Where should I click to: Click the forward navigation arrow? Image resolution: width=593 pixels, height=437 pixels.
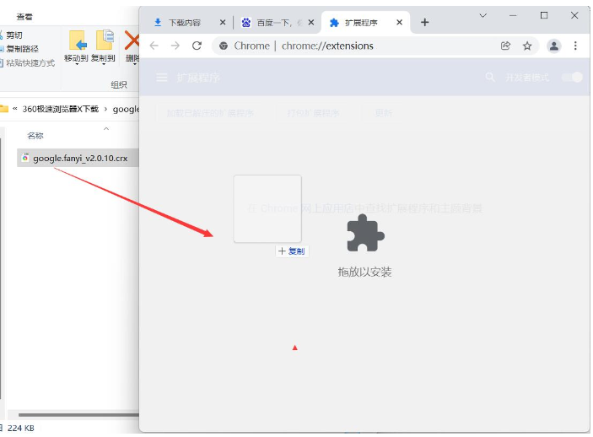(x=175, y=46)
